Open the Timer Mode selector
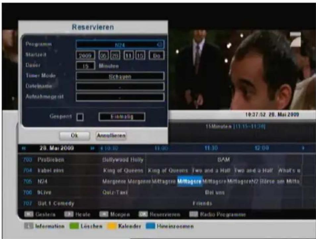This screenshot has width=316, height=239. [120, 77]
